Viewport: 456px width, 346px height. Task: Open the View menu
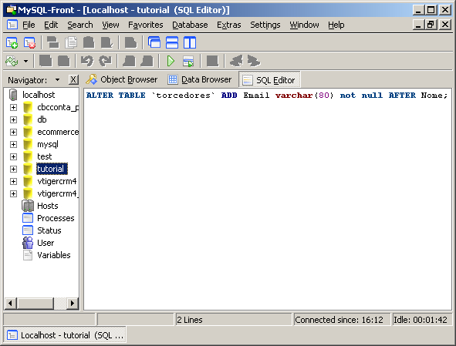pos(110,25)
